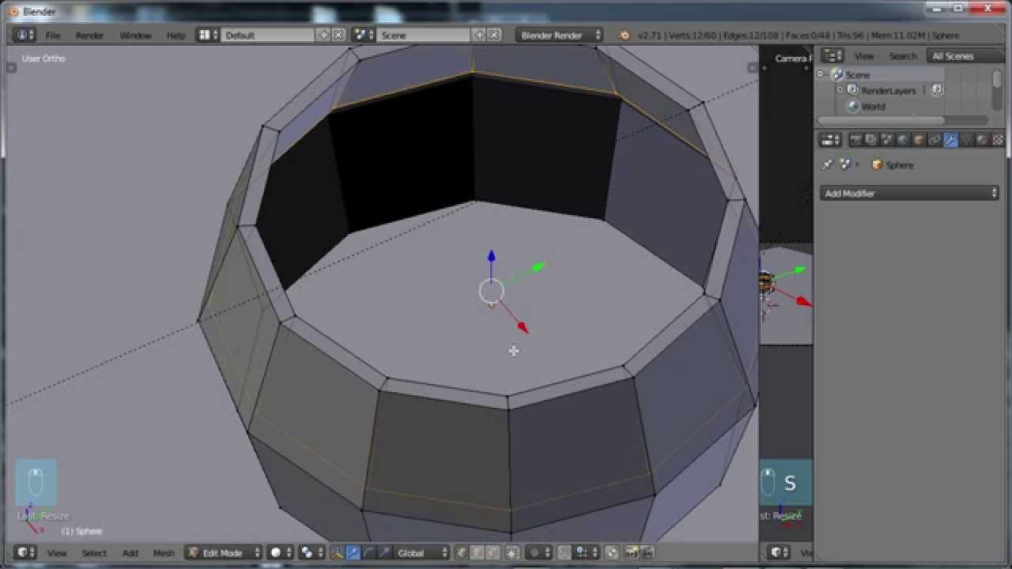Open the outliner editor type selector
The height and width of the screenshot is (569, 1012).
[832, 55]
